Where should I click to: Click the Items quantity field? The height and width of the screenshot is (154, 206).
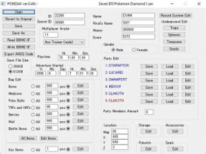point(52,86)
